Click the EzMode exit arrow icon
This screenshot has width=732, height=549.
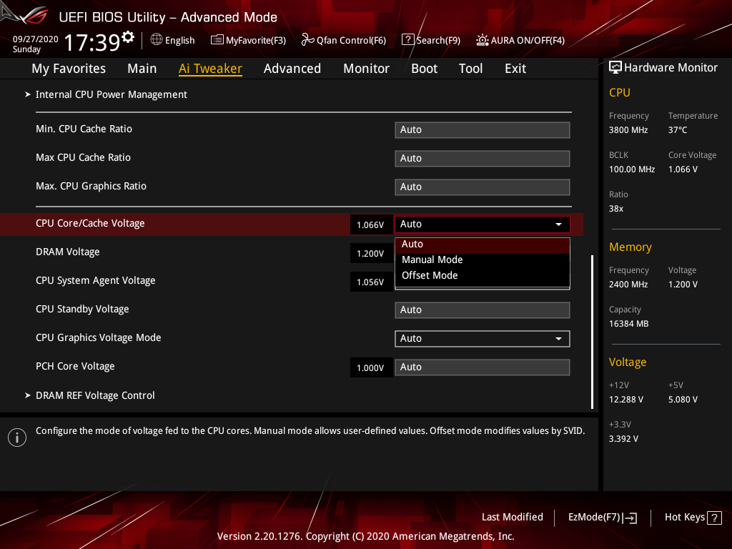pos(630,518)
